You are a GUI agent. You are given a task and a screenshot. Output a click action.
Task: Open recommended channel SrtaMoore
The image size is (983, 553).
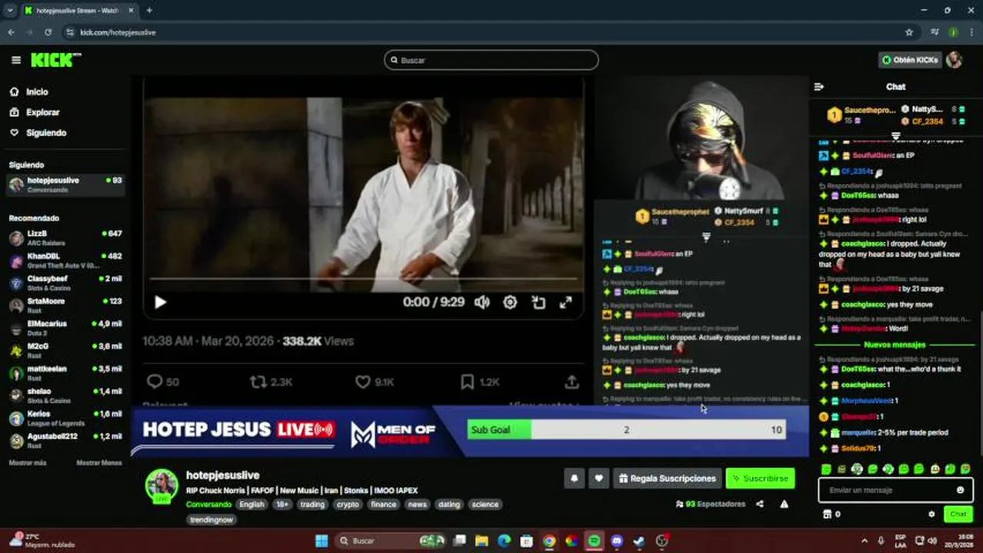coord(65,305)
